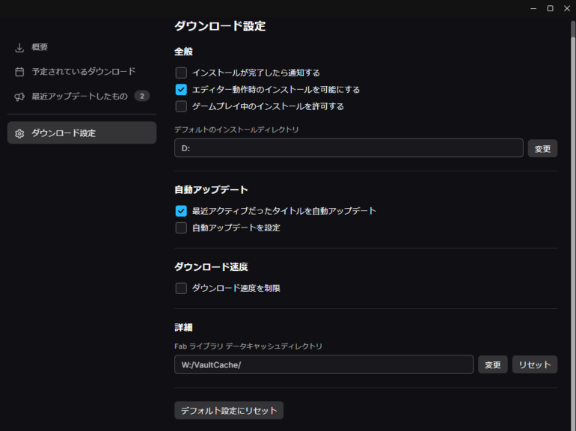
Task: Click the download arrow icon beside 概要
Action: pos(19,47)
